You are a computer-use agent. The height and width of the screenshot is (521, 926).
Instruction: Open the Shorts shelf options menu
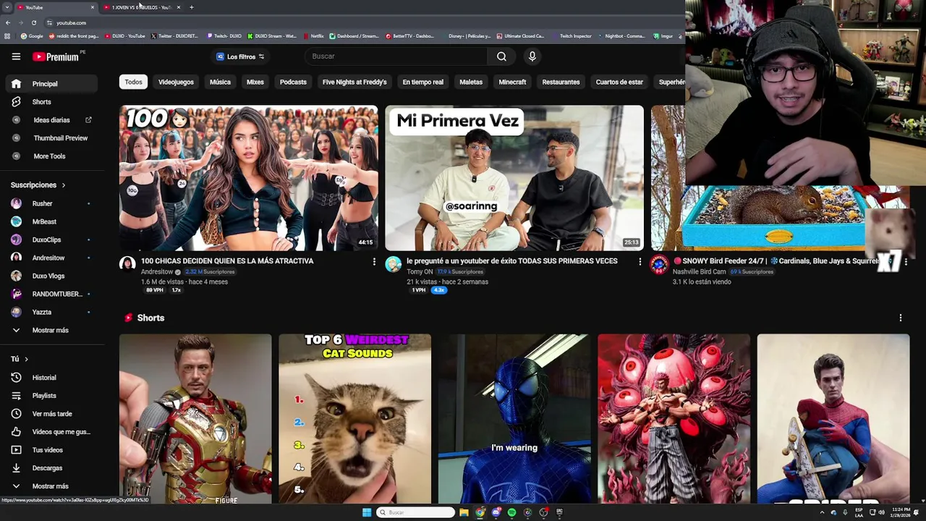[x=901, y=318]
